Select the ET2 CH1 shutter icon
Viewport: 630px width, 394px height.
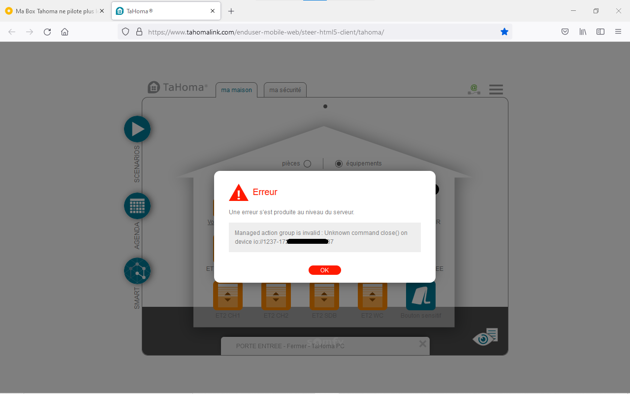228,295
